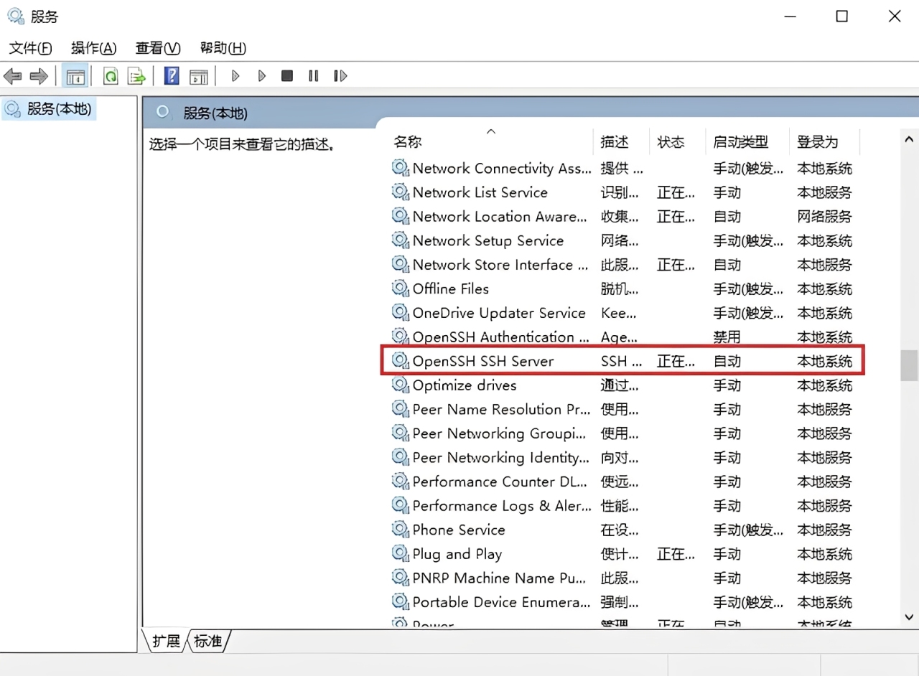
Task: Select the Phone Service row
Action: tap(622, 530)
